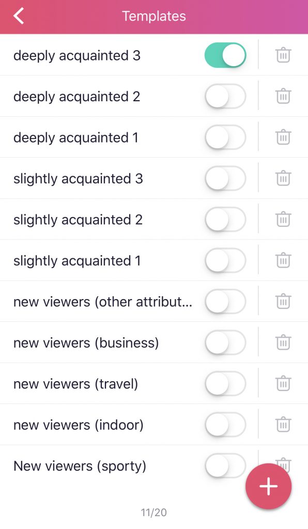Delete the deeply acquainted 3 template
This screenshot has width=308, height=529.
[283, 55]
